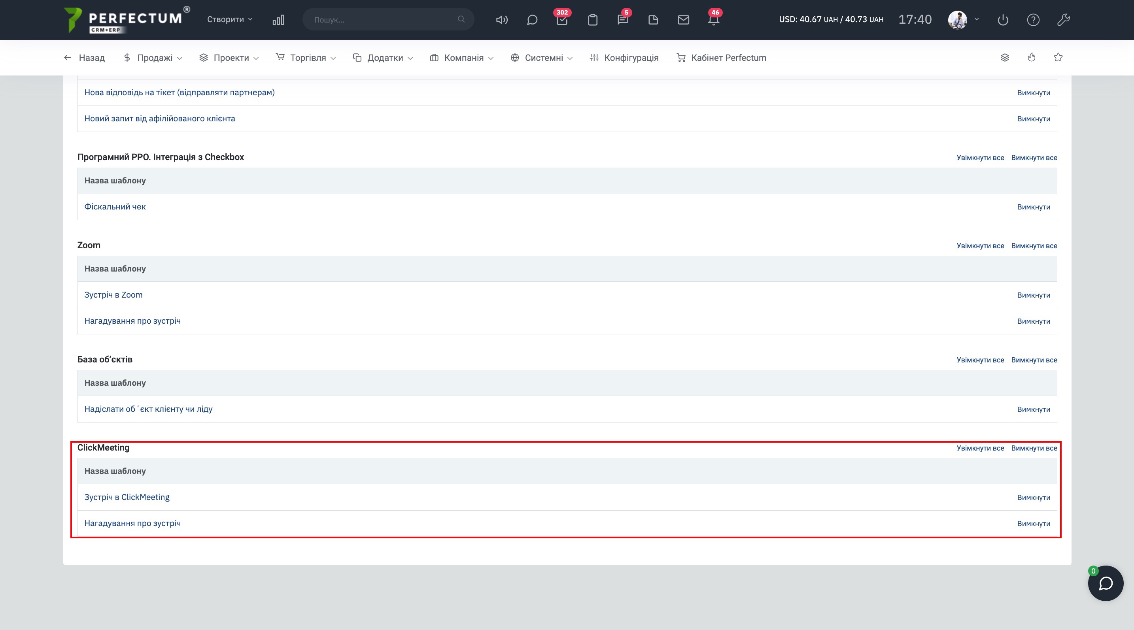
Task: Open the envelope mail icon
Action: pyautogui.click(x=683, y=20)
